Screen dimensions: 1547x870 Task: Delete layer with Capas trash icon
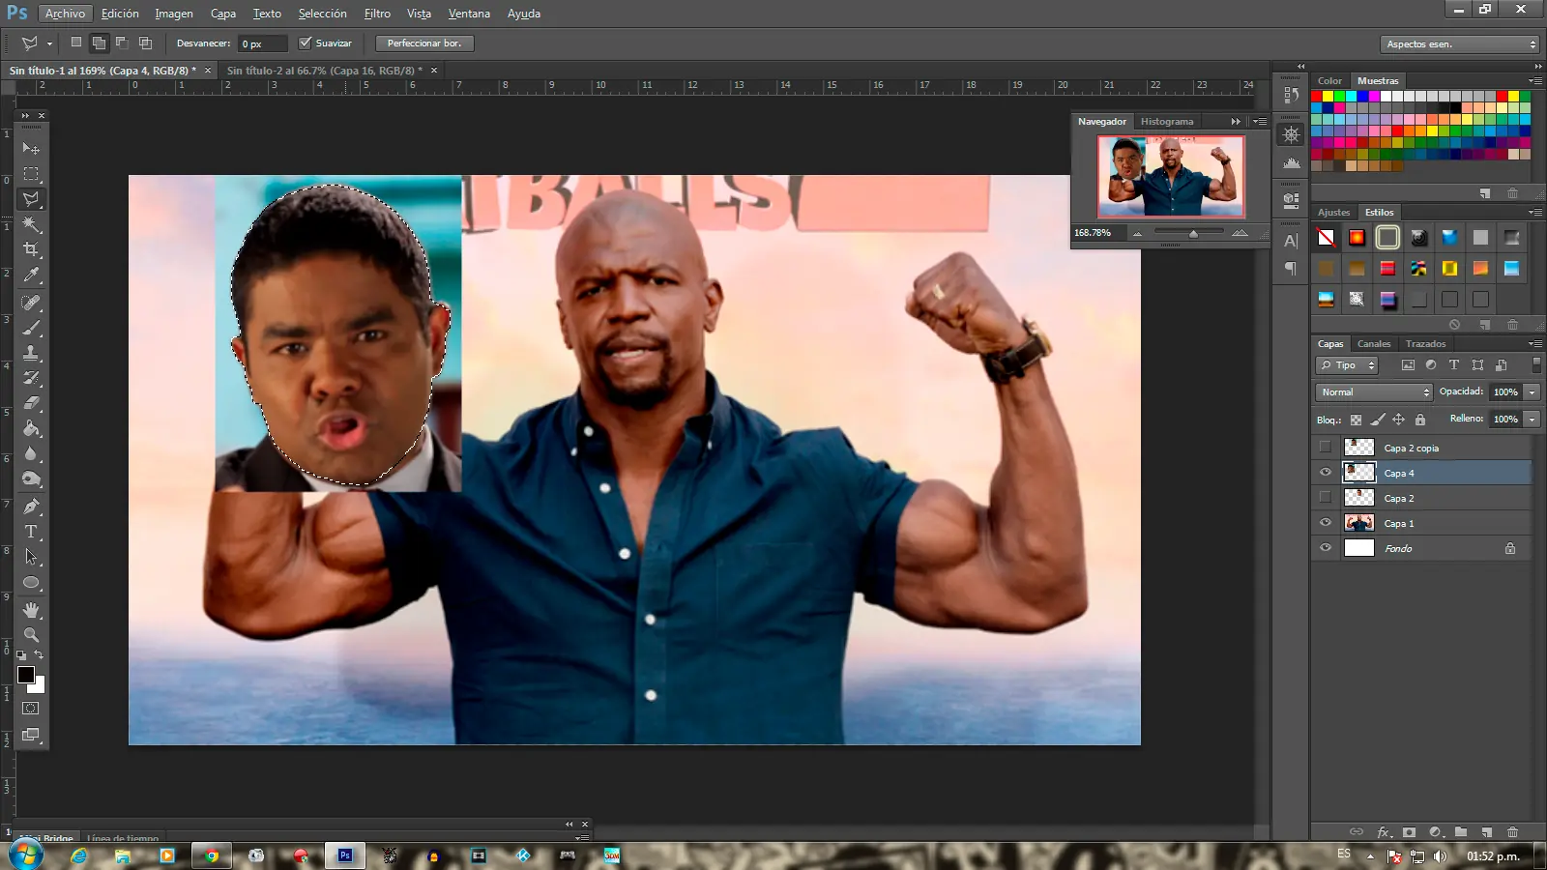coord(1513,832)
